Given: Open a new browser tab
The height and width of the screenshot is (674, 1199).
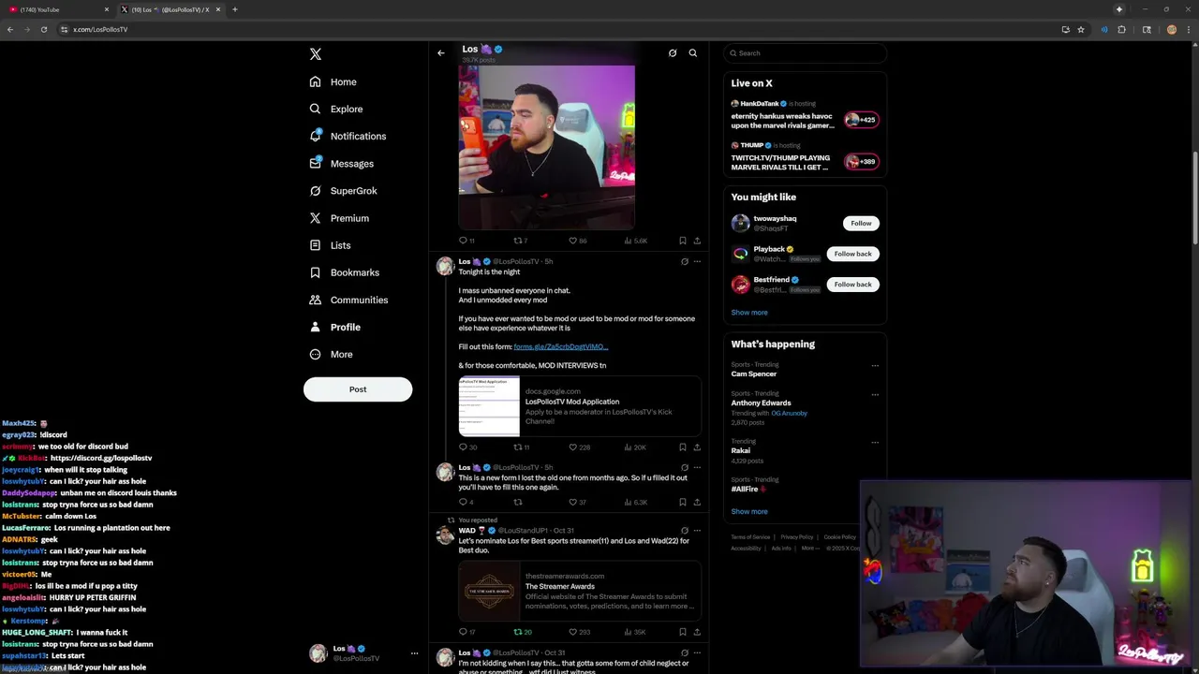Looking at the screenshot, I should pos(234,9).
